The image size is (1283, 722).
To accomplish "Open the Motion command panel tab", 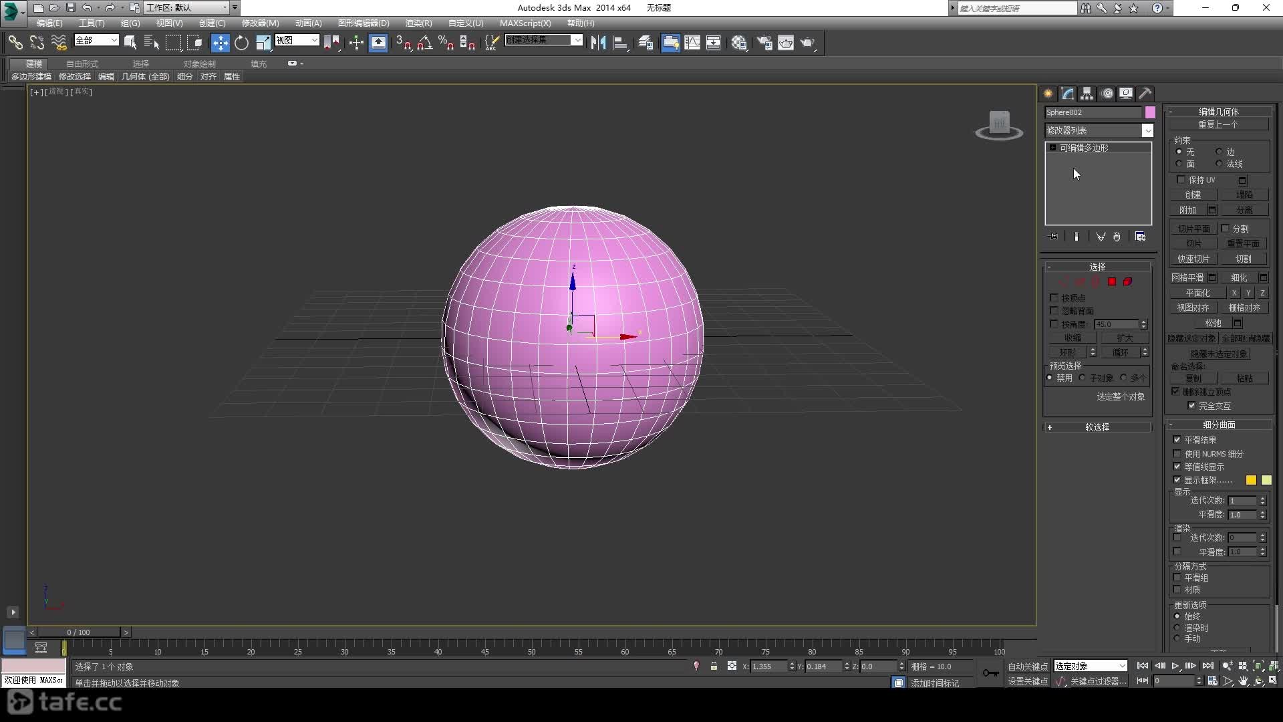I will pyautogui.click(x=1107, y=94).
